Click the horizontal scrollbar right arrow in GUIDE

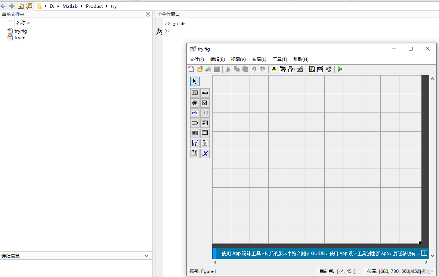tap(426, 262)
